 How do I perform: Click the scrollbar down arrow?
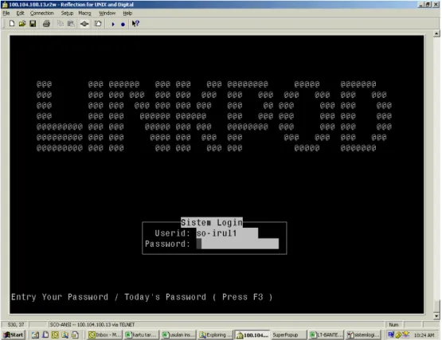[436, 316]
